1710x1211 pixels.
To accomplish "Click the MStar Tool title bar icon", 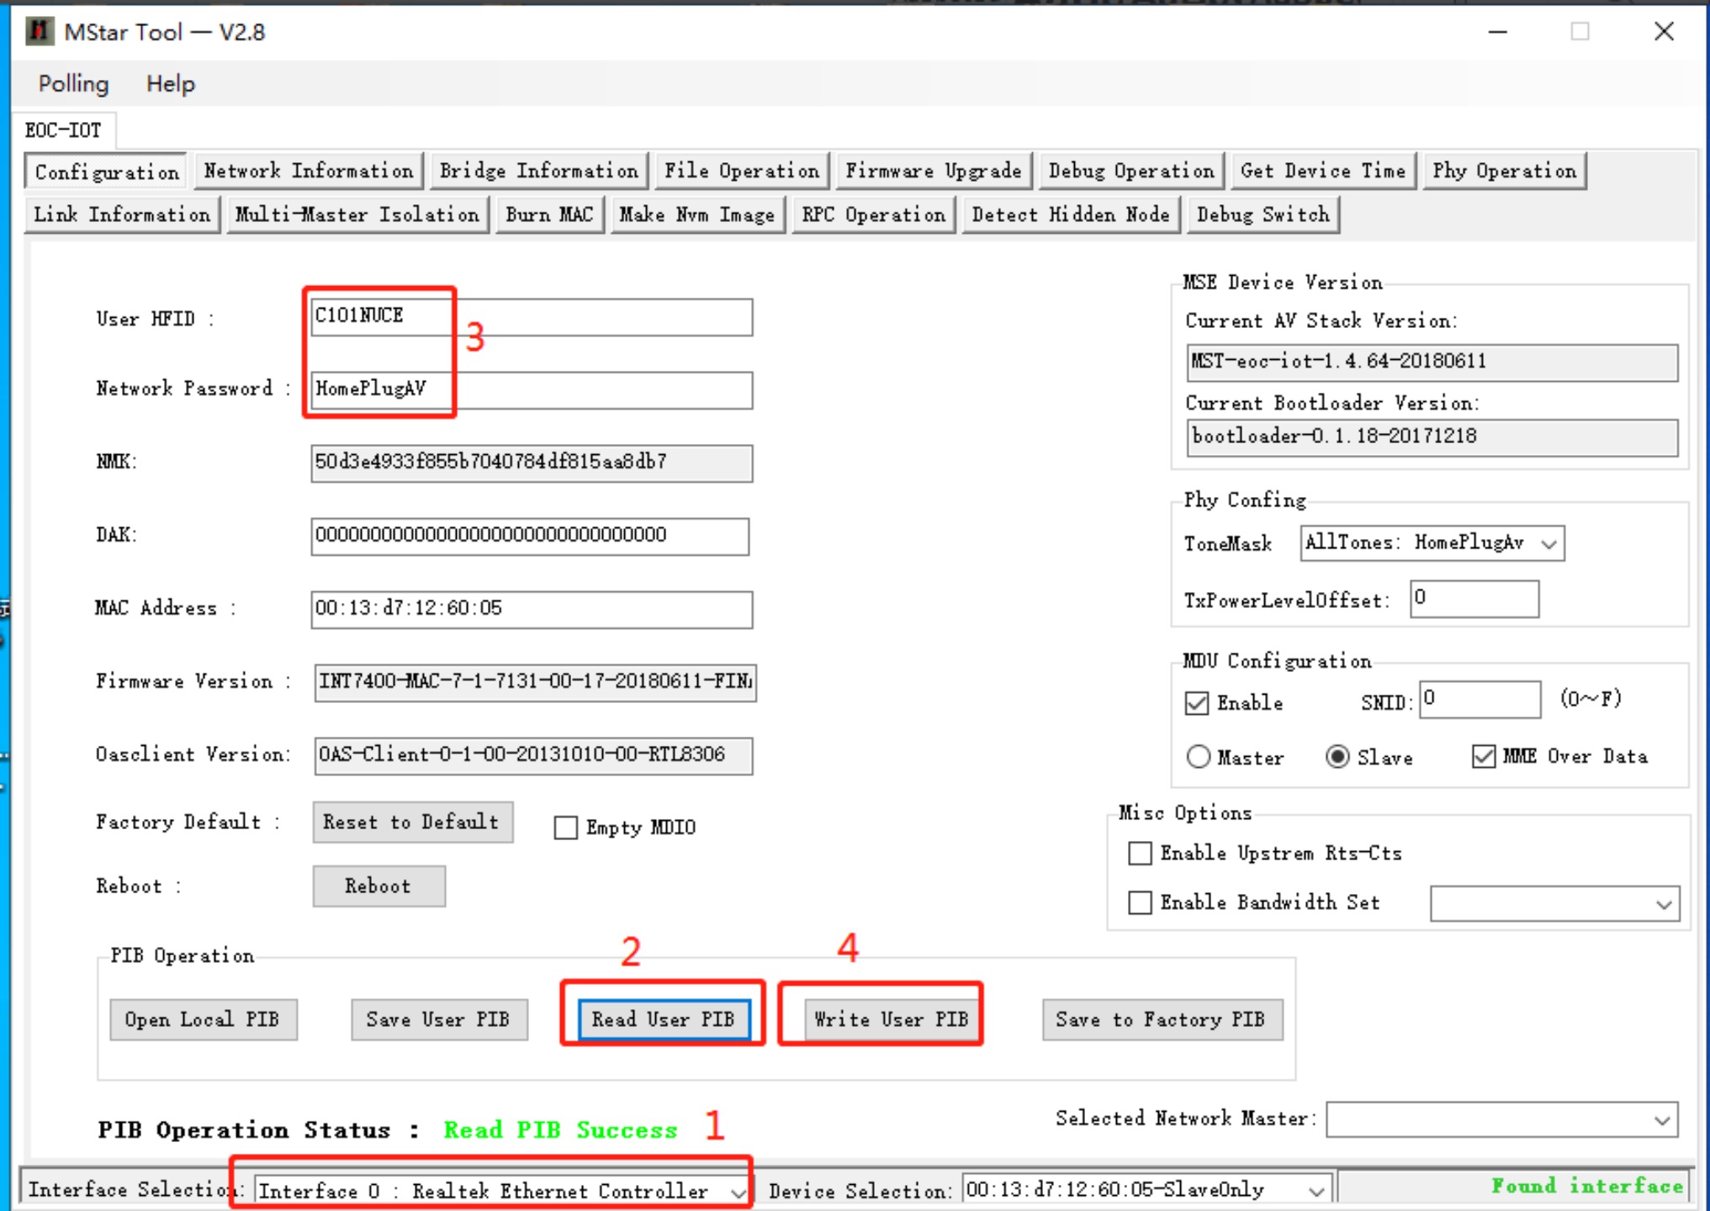I will point(38,32).
